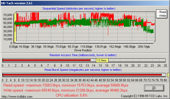Click the 40,000 y-axis label
The image size is (170, 99).
tap(8, 27)
